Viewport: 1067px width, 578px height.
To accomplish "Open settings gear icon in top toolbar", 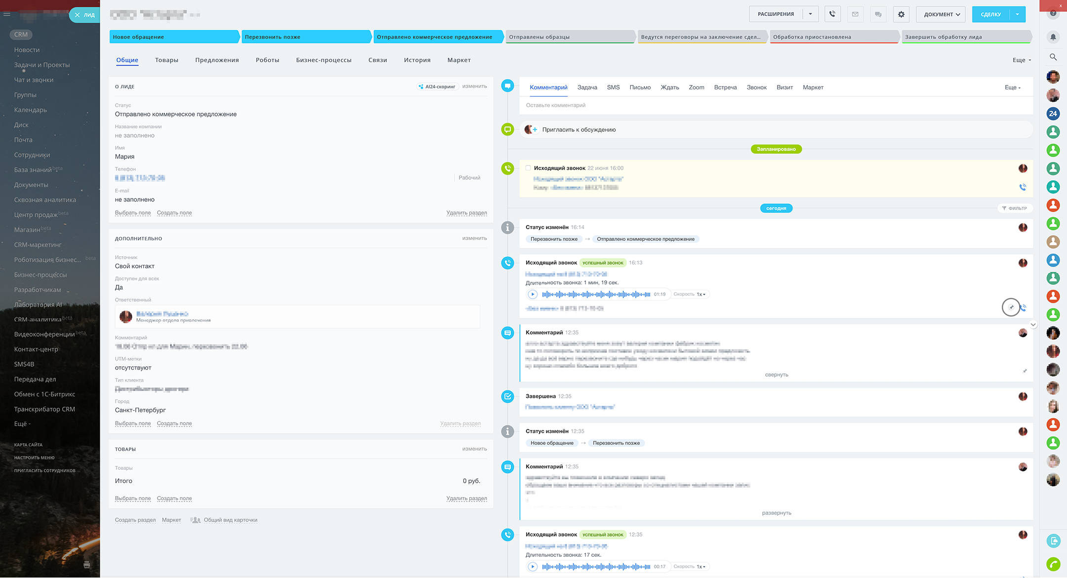I will point(901,14).
